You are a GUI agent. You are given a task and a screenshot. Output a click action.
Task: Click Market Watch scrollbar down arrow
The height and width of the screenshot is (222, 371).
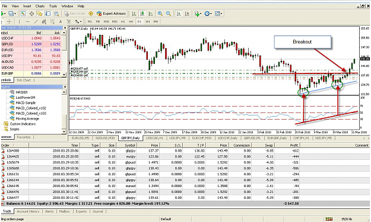(64, 75)
